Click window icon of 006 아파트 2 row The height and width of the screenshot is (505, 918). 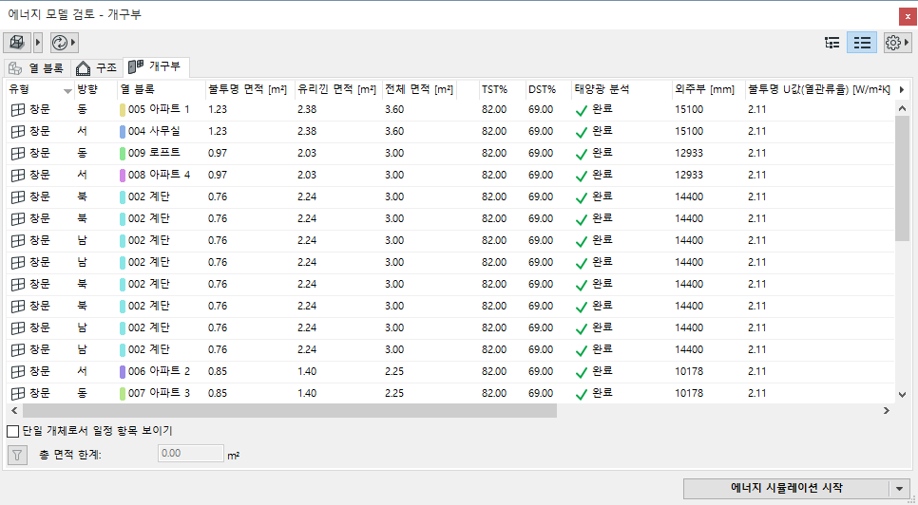pos(18,371)
